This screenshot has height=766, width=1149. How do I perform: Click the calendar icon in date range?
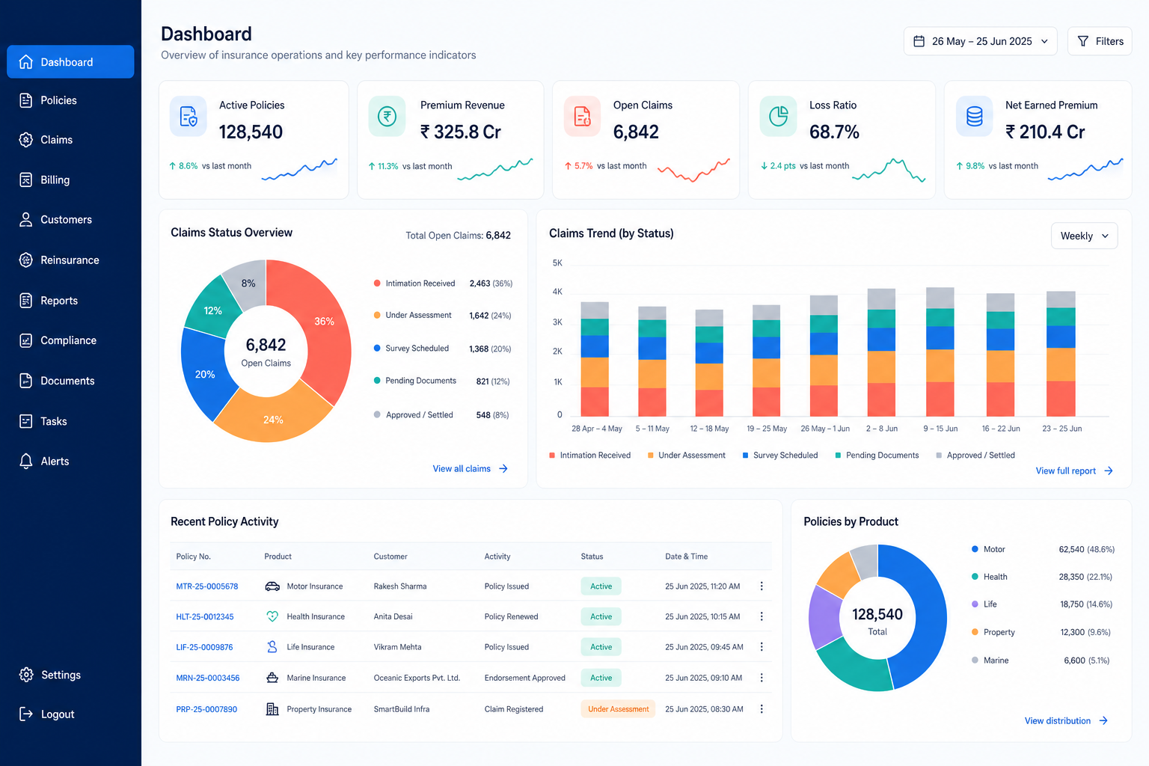tap(919, 41)
